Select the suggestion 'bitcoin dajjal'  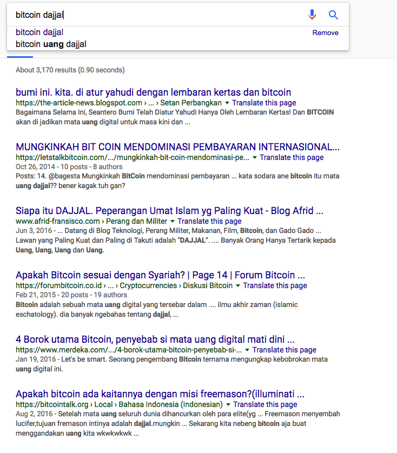(39, 32)
